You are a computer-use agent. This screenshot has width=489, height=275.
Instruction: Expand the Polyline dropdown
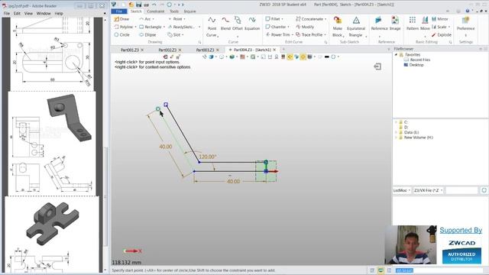[x=136, y=27]
